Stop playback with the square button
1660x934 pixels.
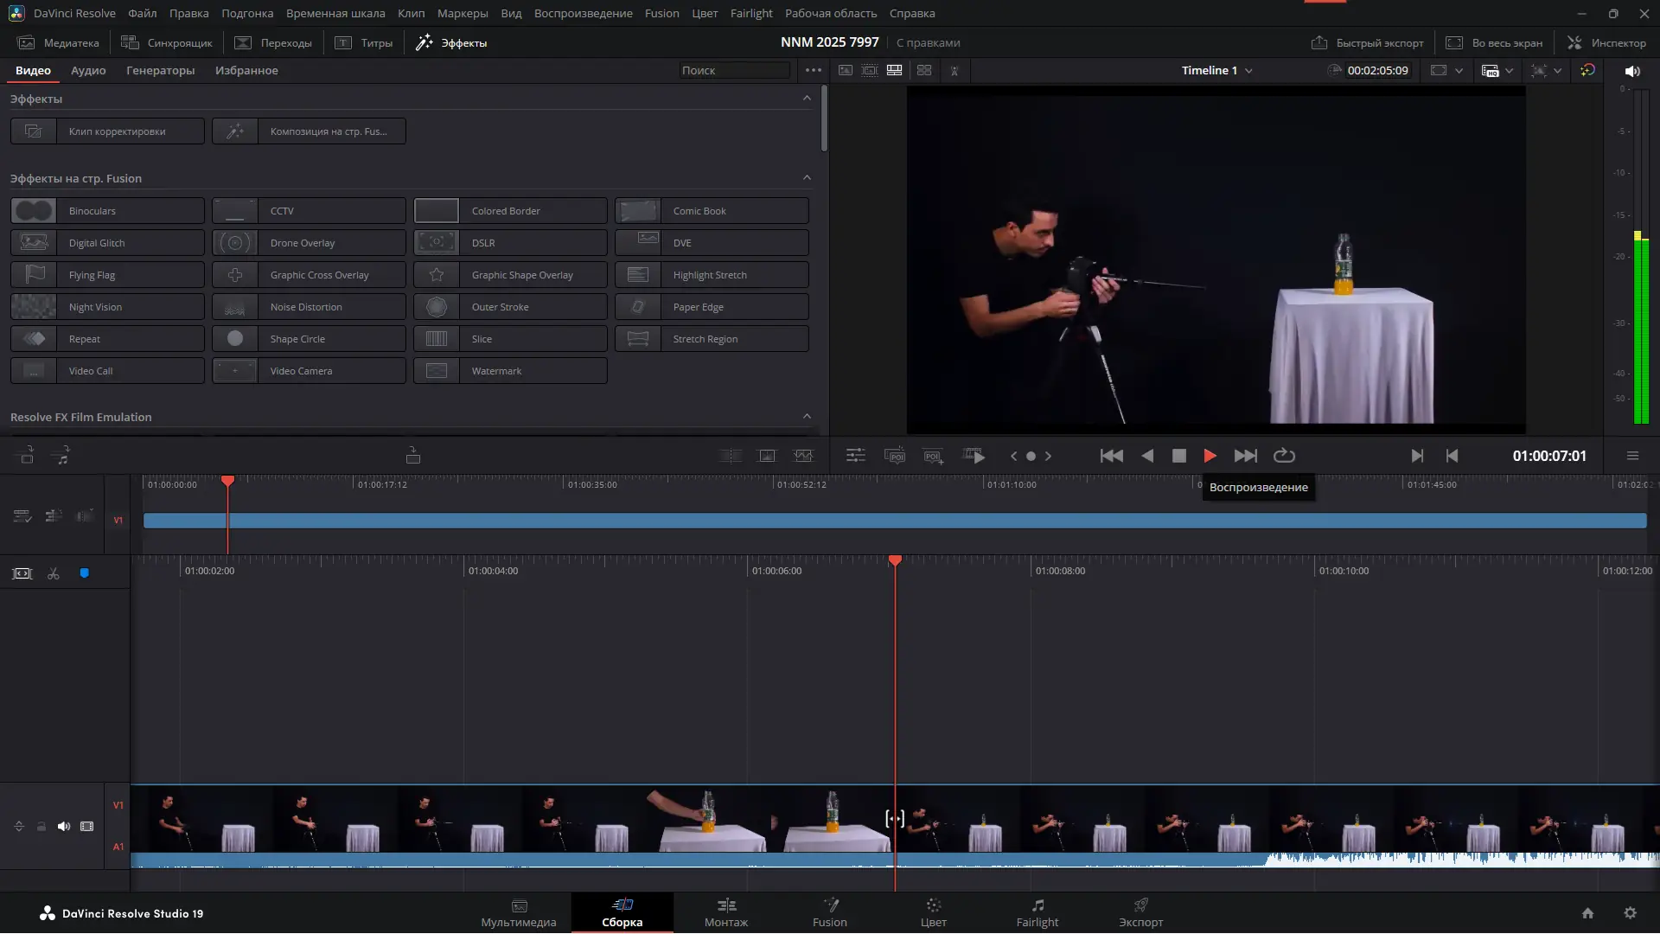(1178, 456)
